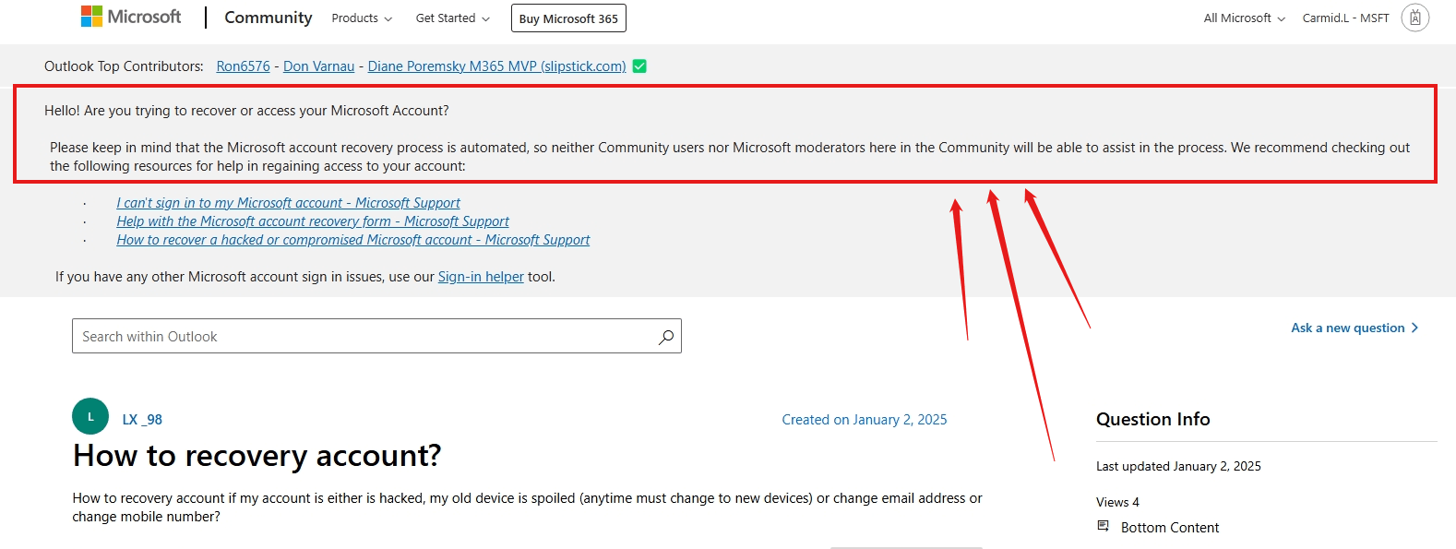
Task: Click the green checkmark badge icon
Action: point(639,66)
